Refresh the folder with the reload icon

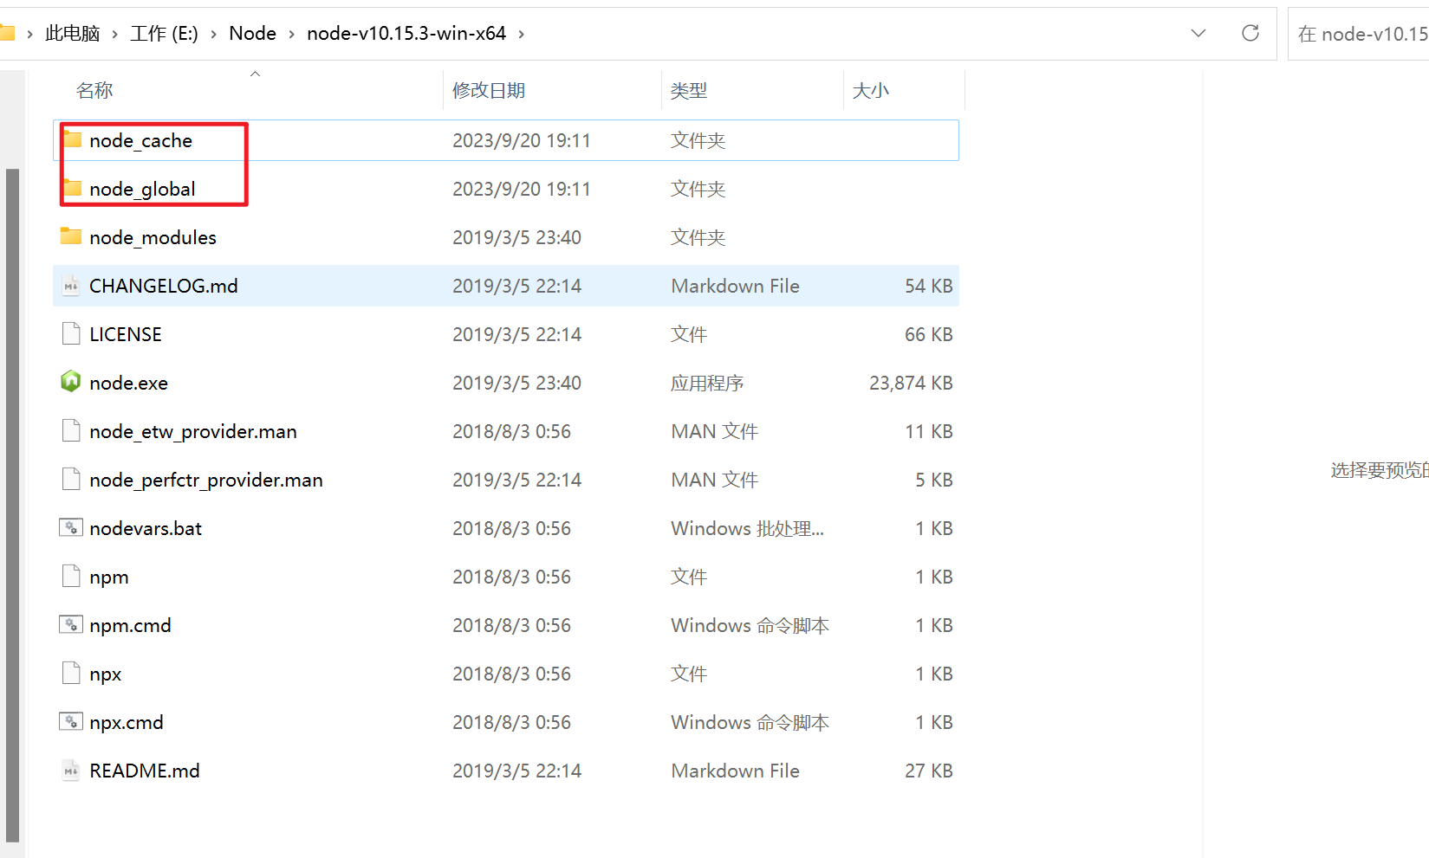pos(1250,33)
